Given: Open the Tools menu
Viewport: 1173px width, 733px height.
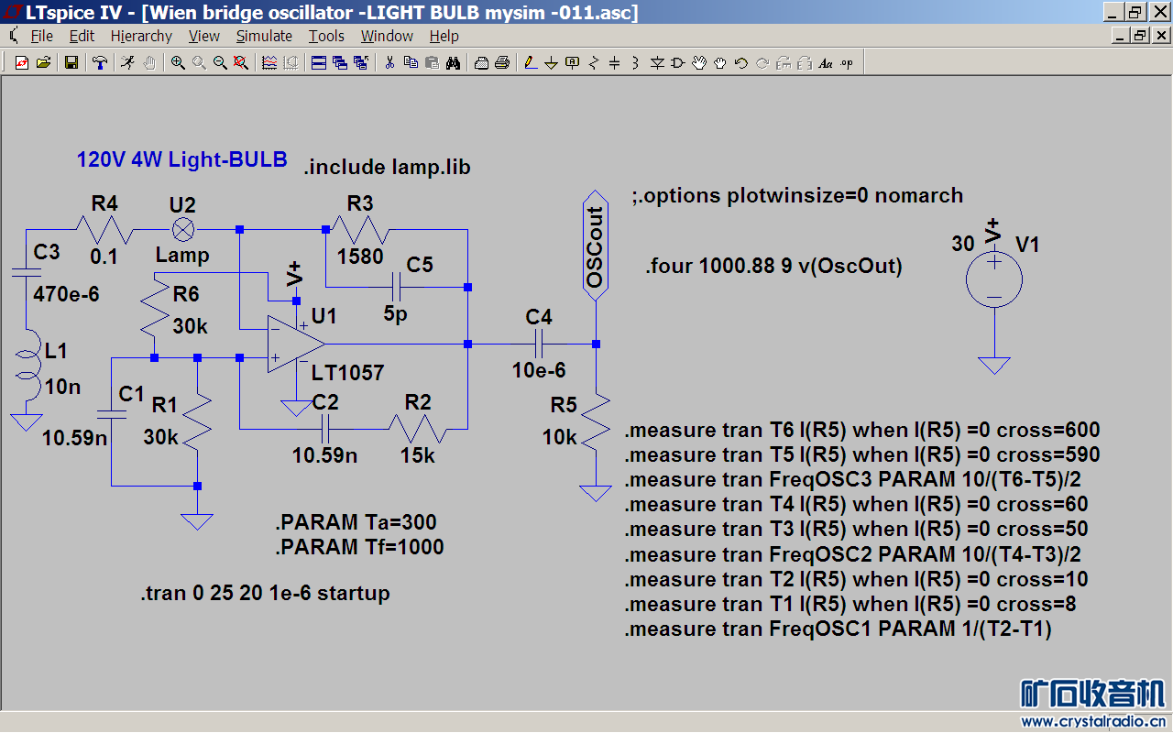Looking at the screenshot, I should (326, 36).
